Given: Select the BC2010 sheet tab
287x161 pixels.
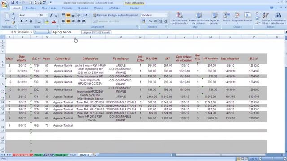Looking at the screenshot, I should [85, 155].
